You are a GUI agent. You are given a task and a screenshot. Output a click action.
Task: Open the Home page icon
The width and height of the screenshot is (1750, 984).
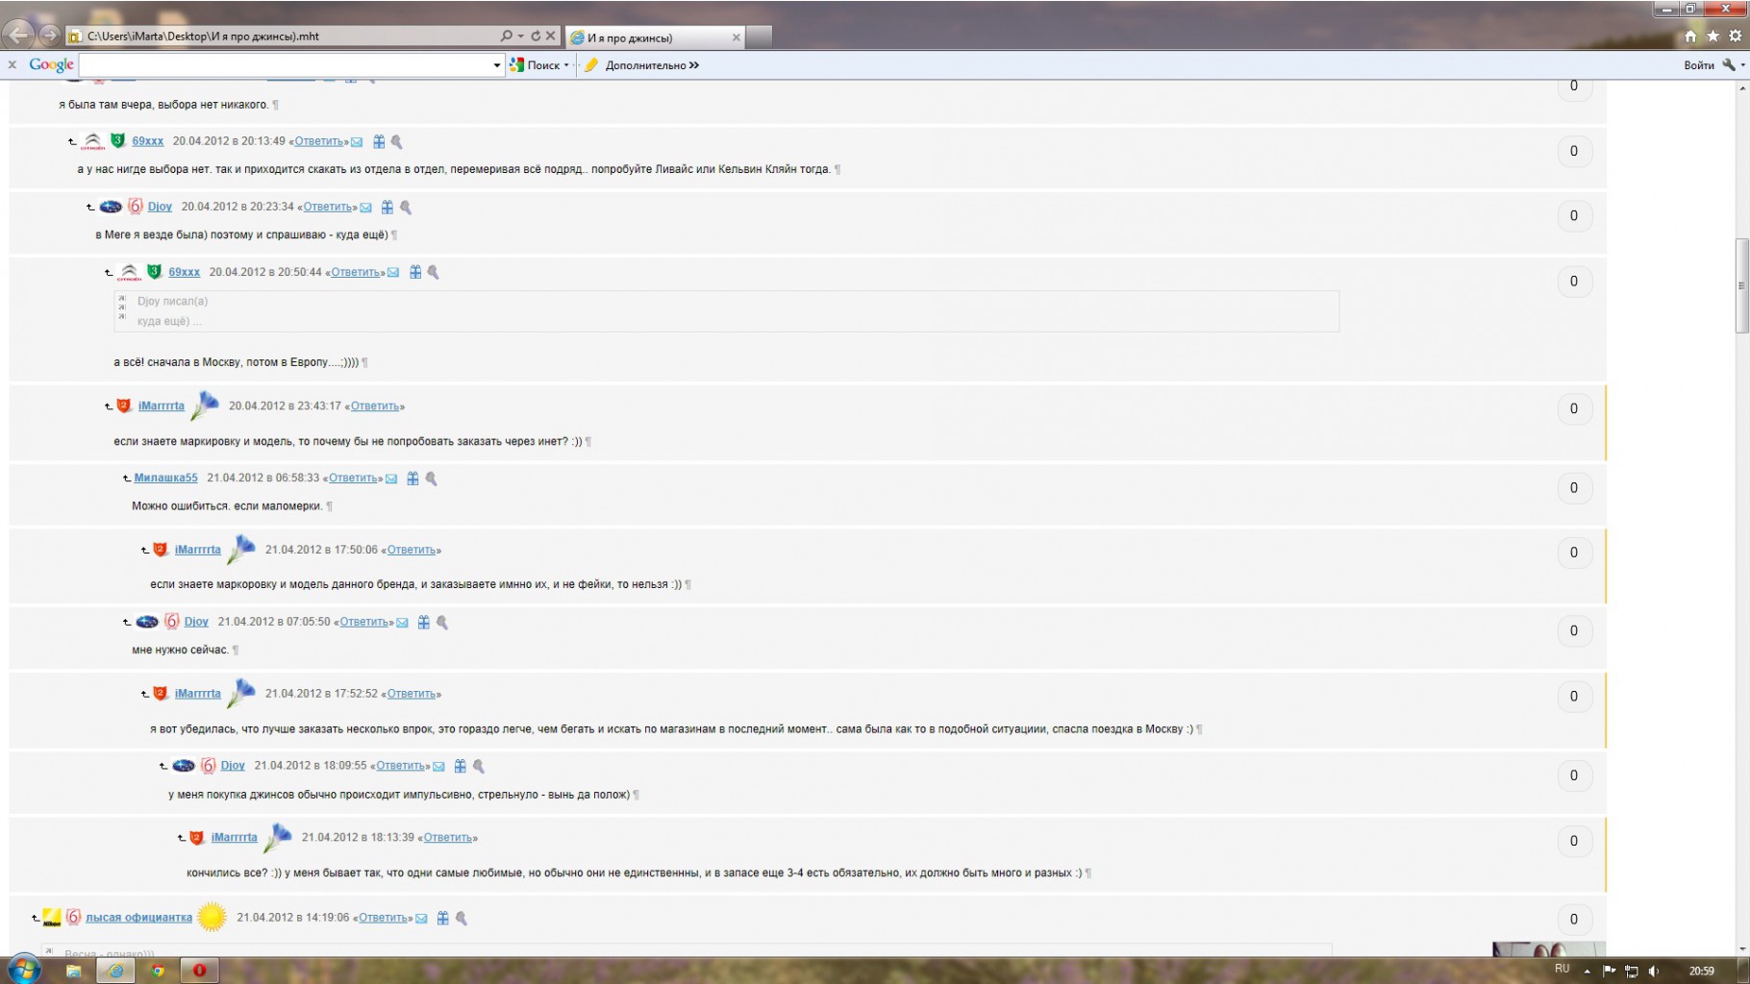pyautogui.click(x=1690, y=37)
